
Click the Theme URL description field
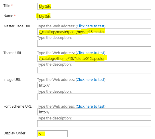pyautogui.click(x=94, y=70)
